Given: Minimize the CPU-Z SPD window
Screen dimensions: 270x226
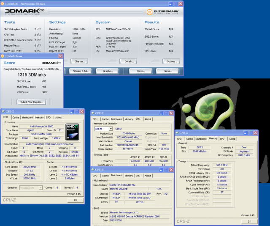Looking at the screenshot, I should [161, 113].
